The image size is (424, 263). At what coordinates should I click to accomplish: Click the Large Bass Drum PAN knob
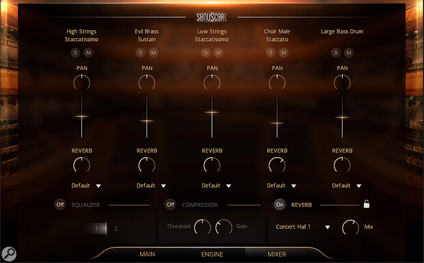pyautogui.click(x=342, y=83)
